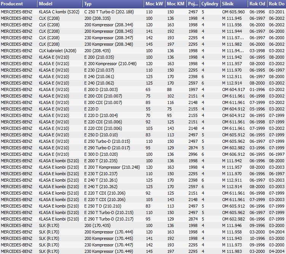Sort by the Silnik column header
Screen dimensions: 286x254
234,4
